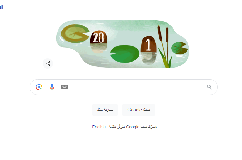The height and width of the screenshot is (160, 242).
Task: Open the partially visible Gmail link
Action: (x=1, y=7)
